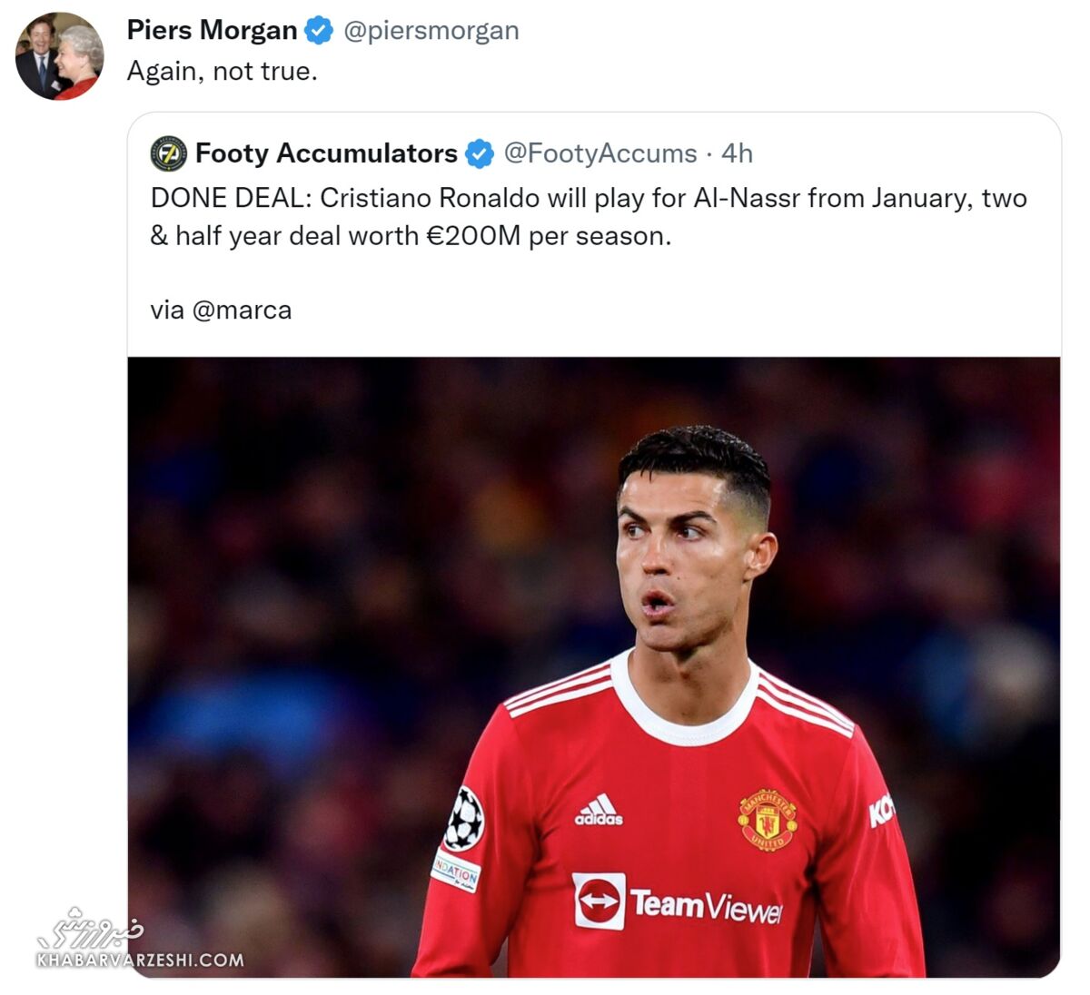The width and height of the screenshot is (1090, 995).
Task: Open the Footy Accumulators account name
Action: point(326,153)
